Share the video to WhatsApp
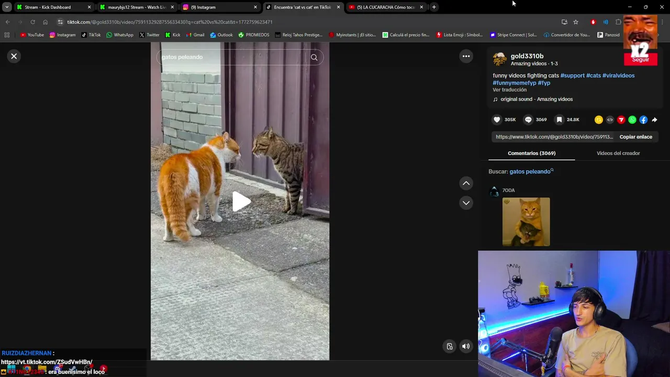 [x=632, y=120]
